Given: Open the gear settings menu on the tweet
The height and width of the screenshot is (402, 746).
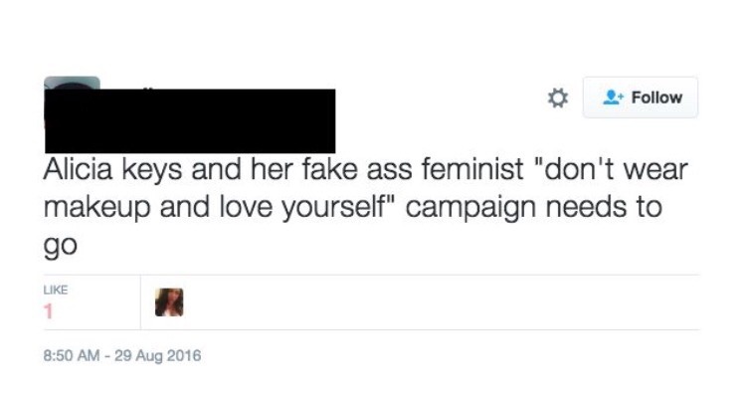Looking at the screenshot, I should coord(558,98).
